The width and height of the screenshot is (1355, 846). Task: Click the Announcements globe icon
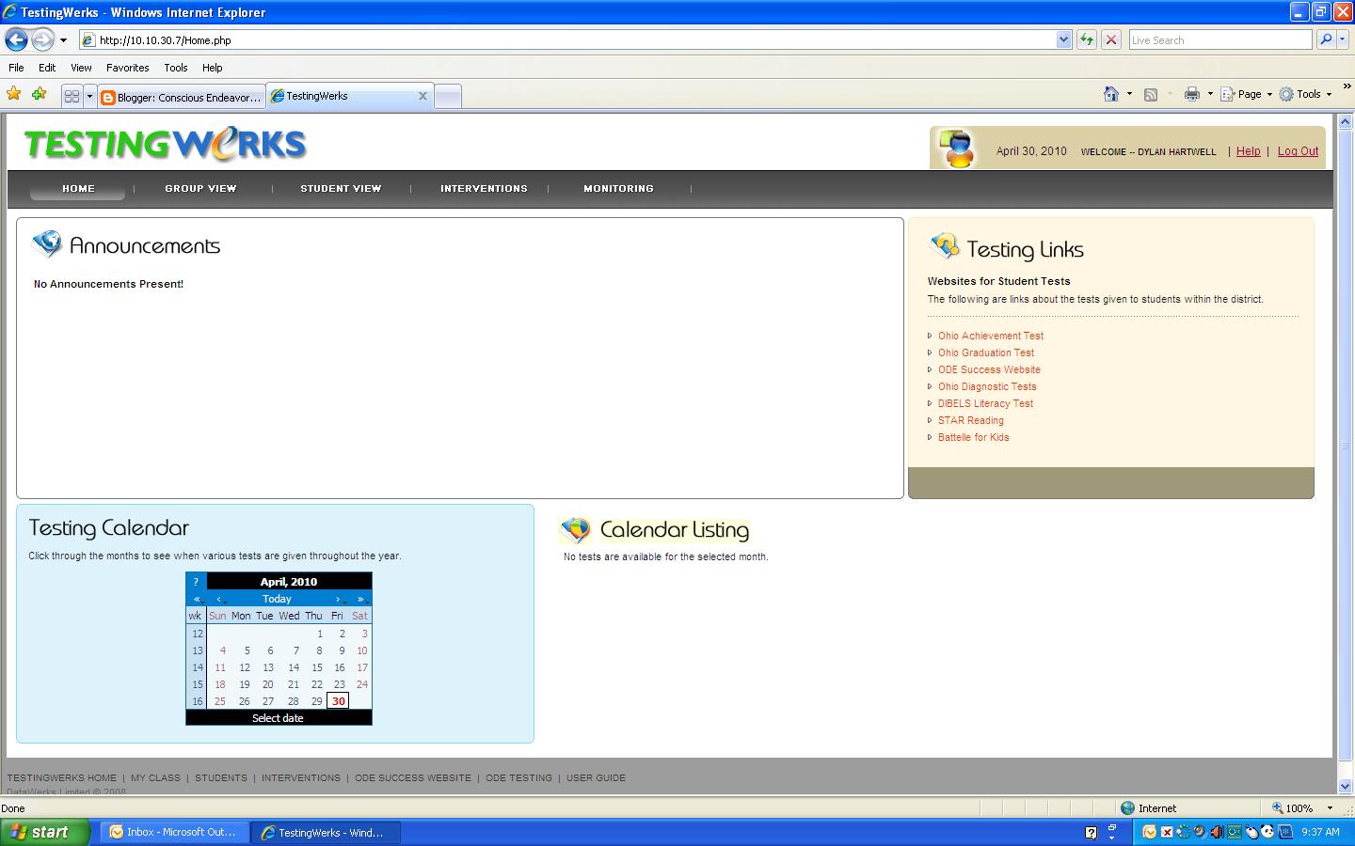(x=45, y=244)
